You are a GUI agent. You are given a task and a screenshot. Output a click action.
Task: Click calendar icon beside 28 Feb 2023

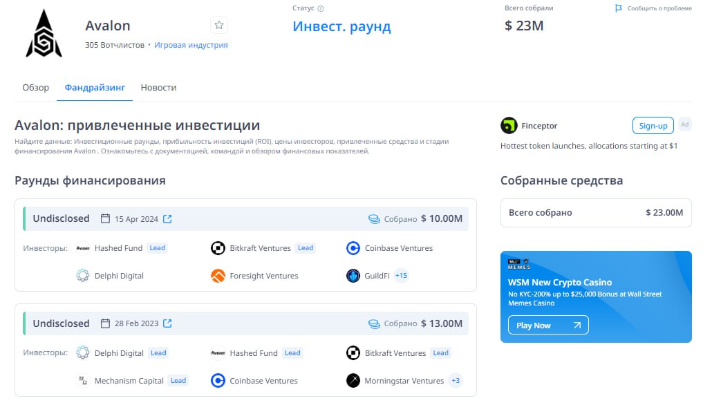click(x=105, y=323)
